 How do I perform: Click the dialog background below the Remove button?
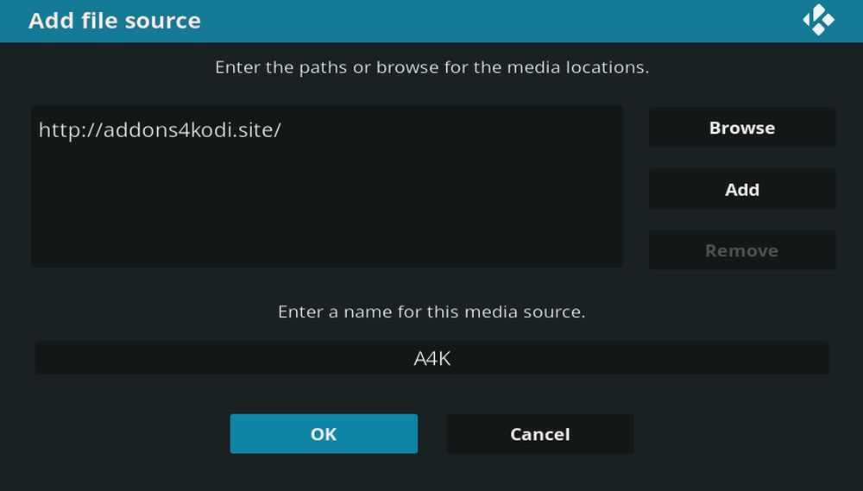742,286
